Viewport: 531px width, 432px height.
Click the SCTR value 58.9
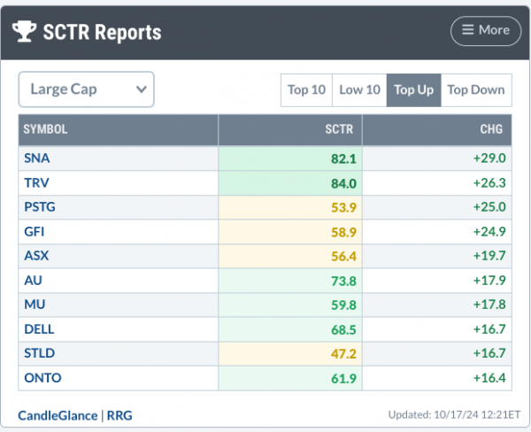point(343,233)
